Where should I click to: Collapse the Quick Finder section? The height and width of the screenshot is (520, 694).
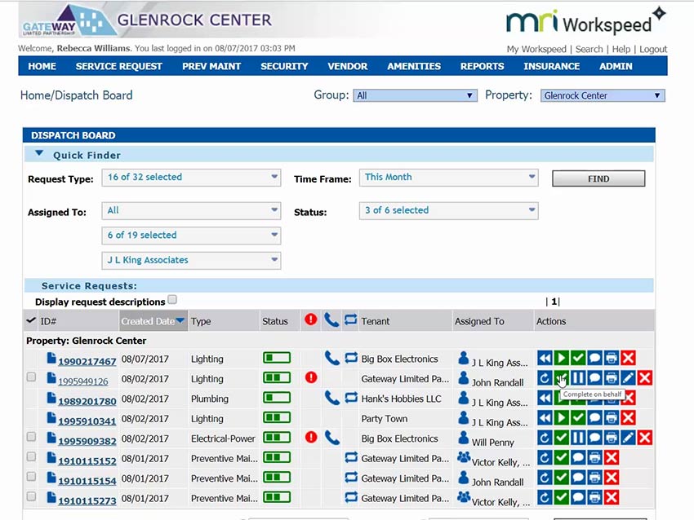[x=39, y=153]
